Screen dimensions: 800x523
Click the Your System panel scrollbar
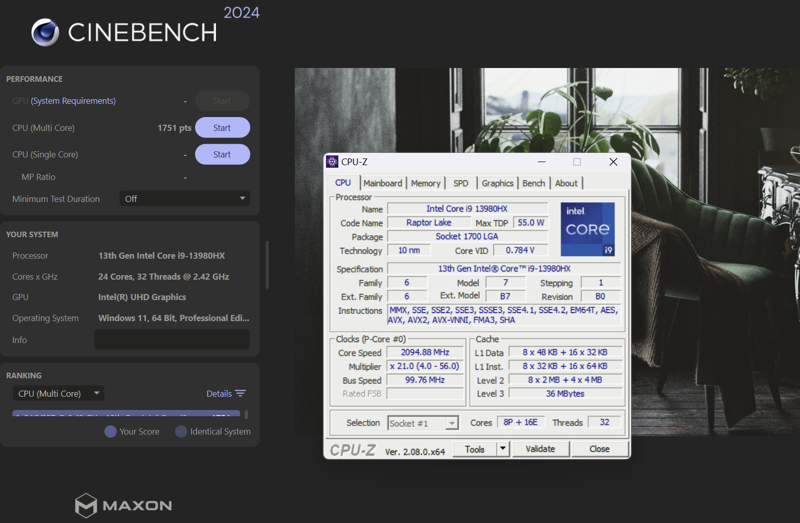coord(267,265)
